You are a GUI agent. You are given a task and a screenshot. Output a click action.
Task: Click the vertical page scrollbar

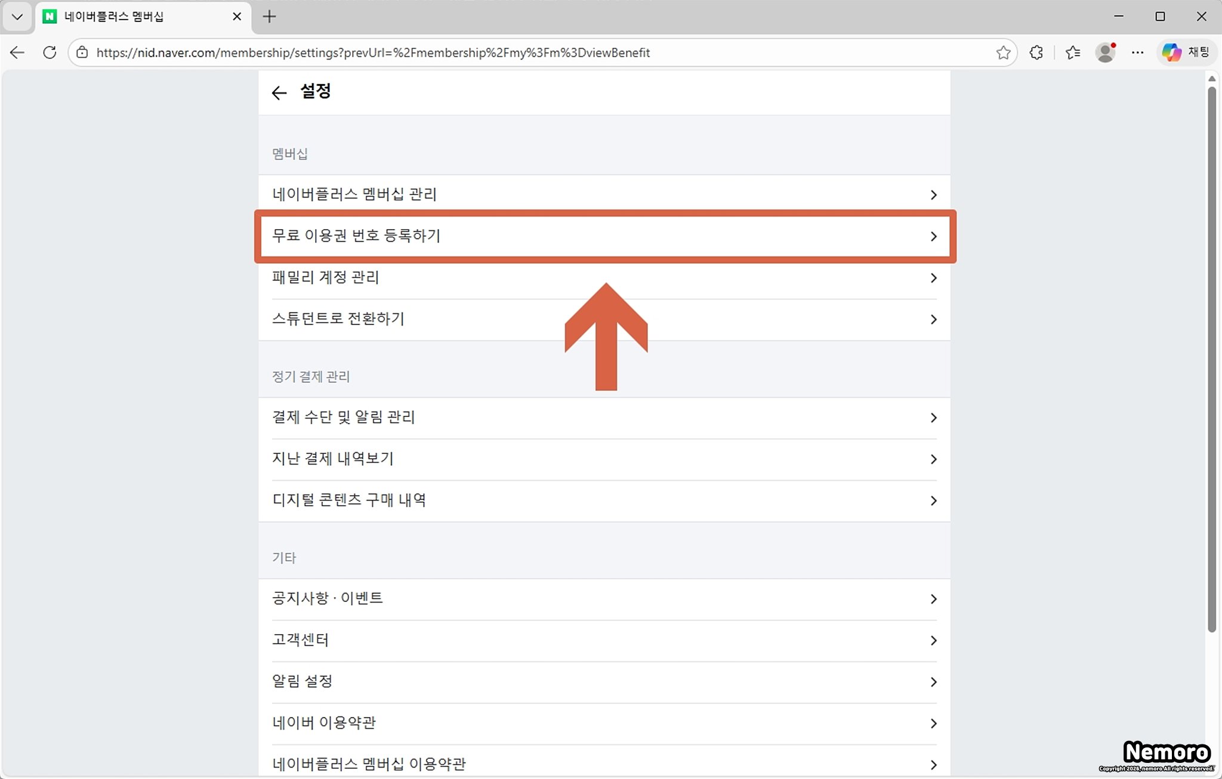[x=1211, y=358]
